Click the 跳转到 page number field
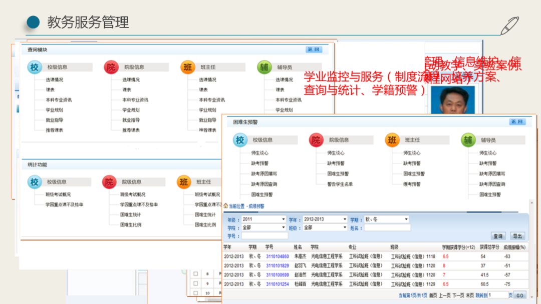The width and height of the screenshot is (541, 304). click(498, 295)
